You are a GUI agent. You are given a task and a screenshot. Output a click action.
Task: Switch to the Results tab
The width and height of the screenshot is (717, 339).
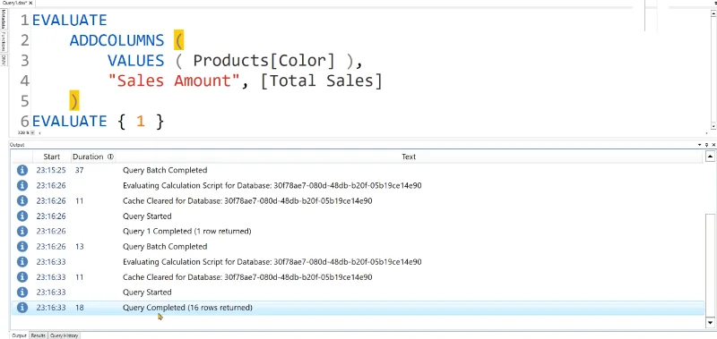[x=38, y=335]
